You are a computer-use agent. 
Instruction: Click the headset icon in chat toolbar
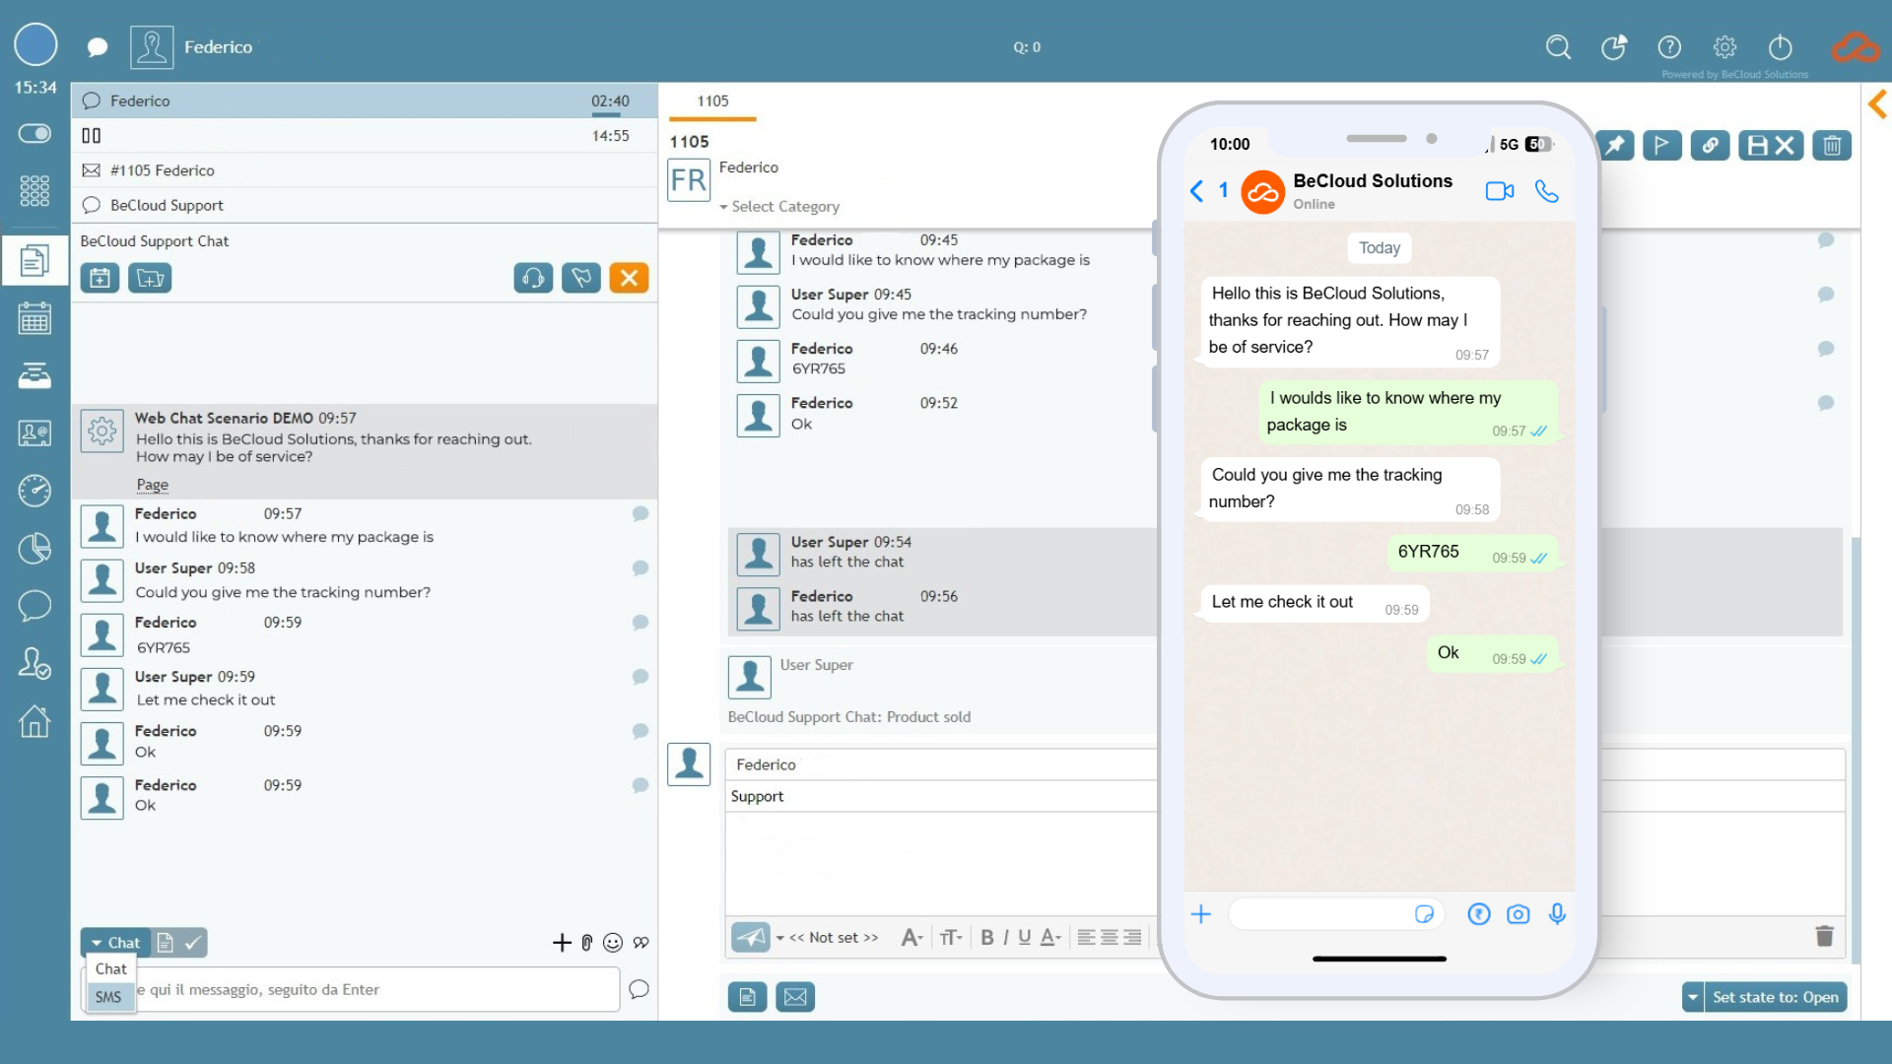click(533, 279)
